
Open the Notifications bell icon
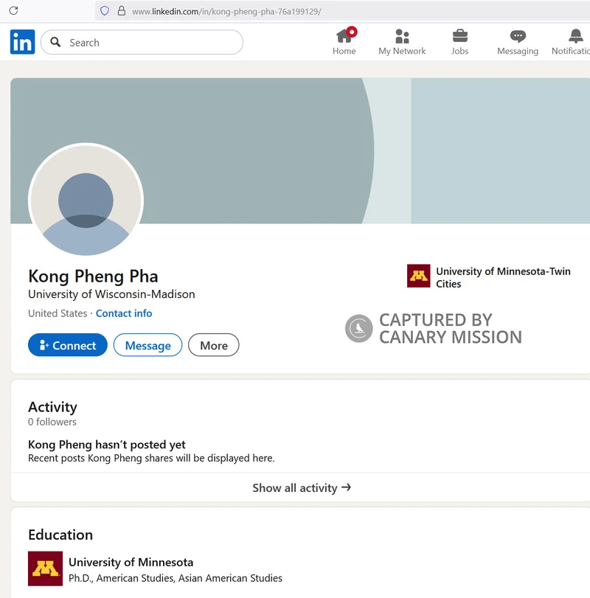[x=575, y=36]
